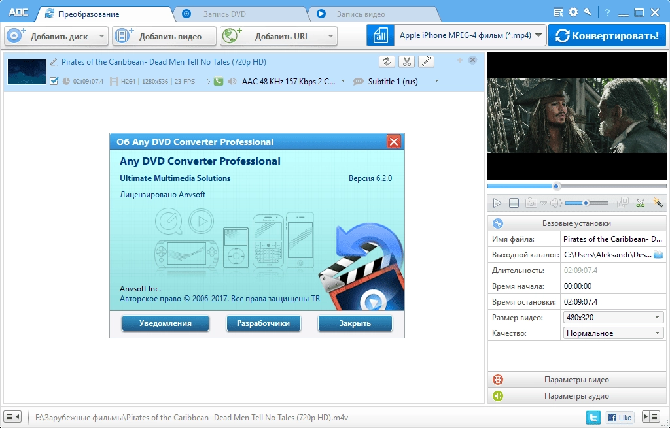Toggle right panel icon in status bar
670x428 pixels.
pos(651,416)
